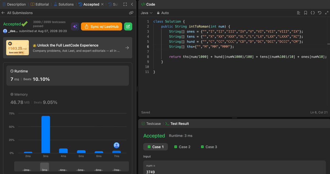Image resolution: width=330 pixels, height=174 pixels.
Task: Expand the code editor to fullscreen
Action: pyautogui.click(x=326, y=13)
